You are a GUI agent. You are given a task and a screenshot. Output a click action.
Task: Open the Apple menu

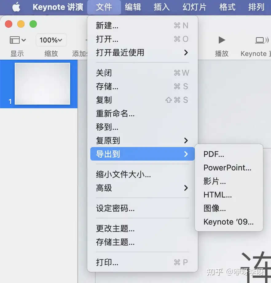click(16, 7)
